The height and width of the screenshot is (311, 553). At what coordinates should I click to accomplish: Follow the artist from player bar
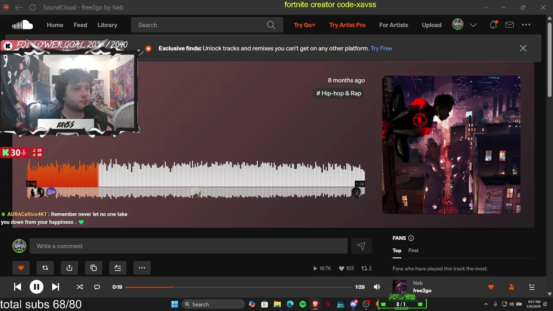(x=512, y=287)
